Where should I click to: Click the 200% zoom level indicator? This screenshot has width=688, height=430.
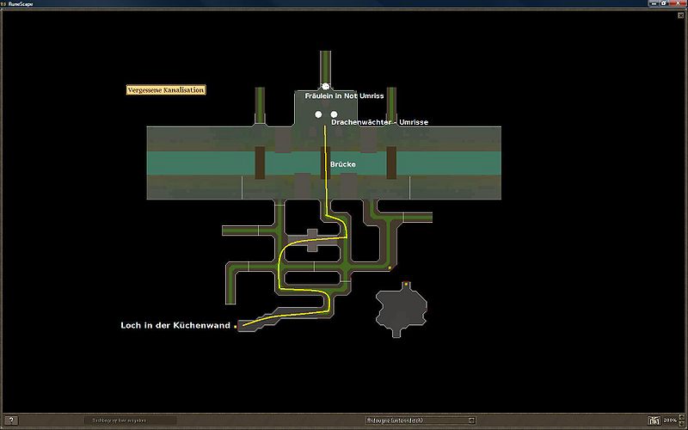[672, 421]
